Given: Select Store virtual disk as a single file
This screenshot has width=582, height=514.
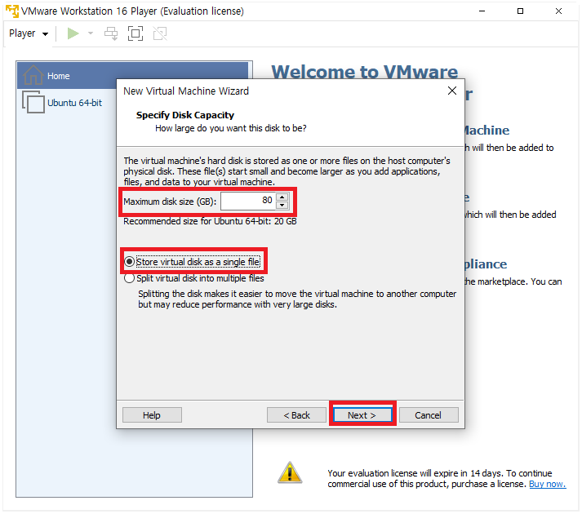Looking at the screenshot, I should 193,262.
